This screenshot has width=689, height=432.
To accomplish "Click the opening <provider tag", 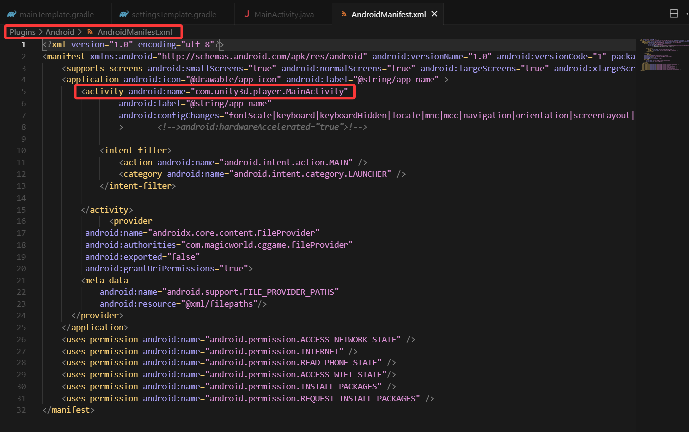I will [x=131, y=221].
